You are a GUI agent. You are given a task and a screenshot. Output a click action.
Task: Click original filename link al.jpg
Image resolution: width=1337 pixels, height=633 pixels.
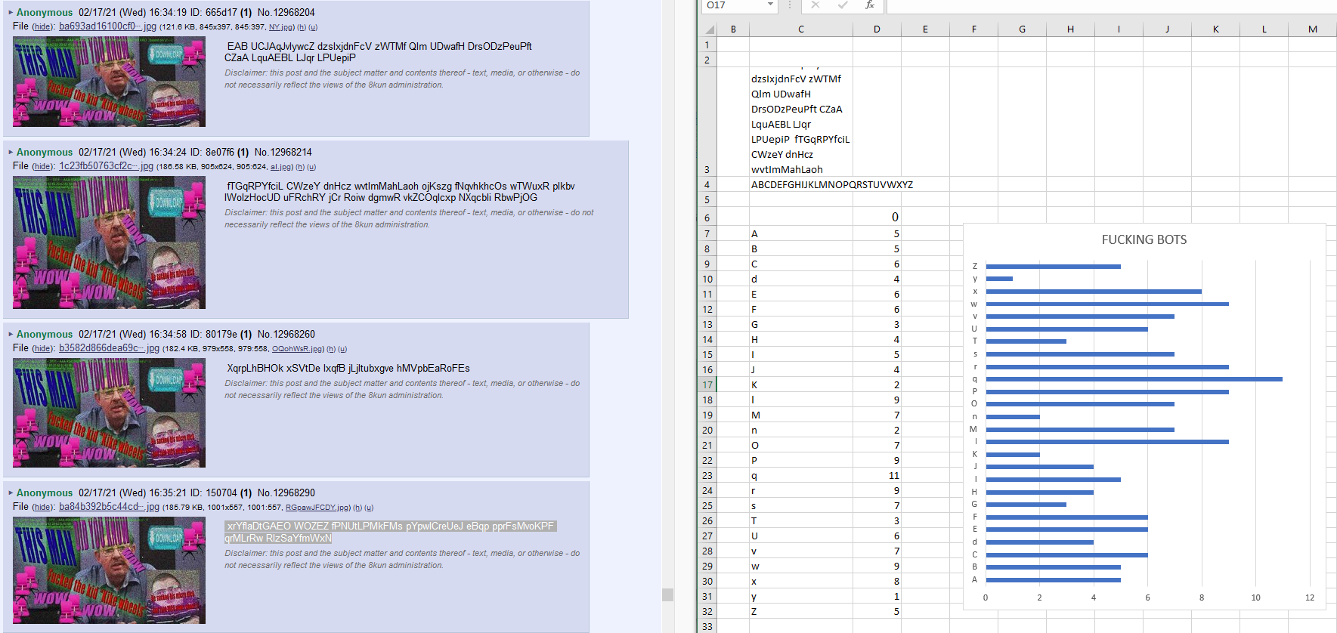tap(280, 167)
